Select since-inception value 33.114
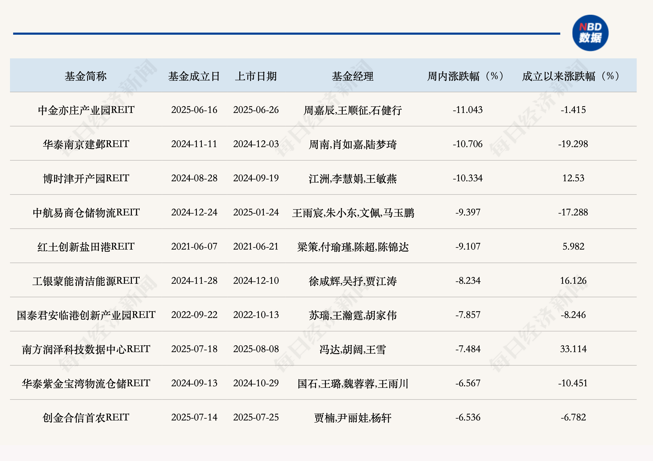This screenshot has height=461, width=653. [x=573, y=349]
